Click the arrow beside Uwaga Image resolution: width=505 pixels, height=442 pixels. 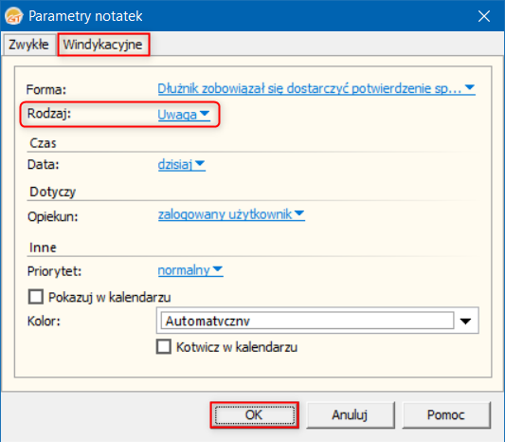205,114
